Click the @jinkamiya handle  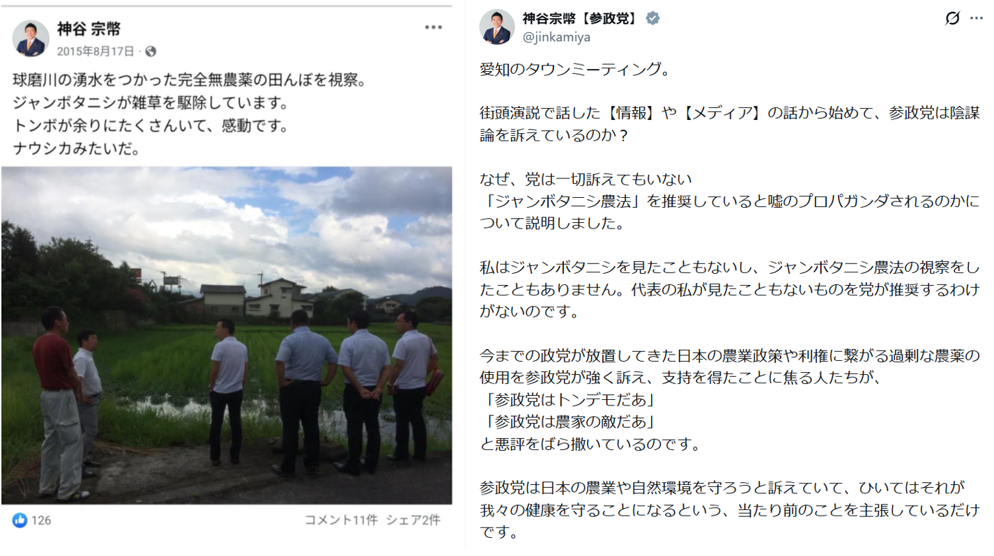(x=557, y=38)
